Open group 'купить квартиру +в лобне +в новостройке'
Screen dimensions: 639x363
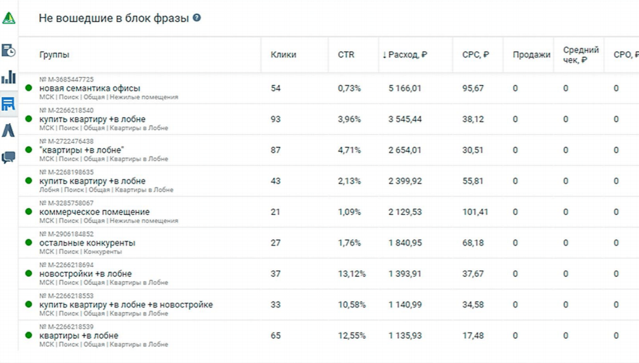coord(126,305)
